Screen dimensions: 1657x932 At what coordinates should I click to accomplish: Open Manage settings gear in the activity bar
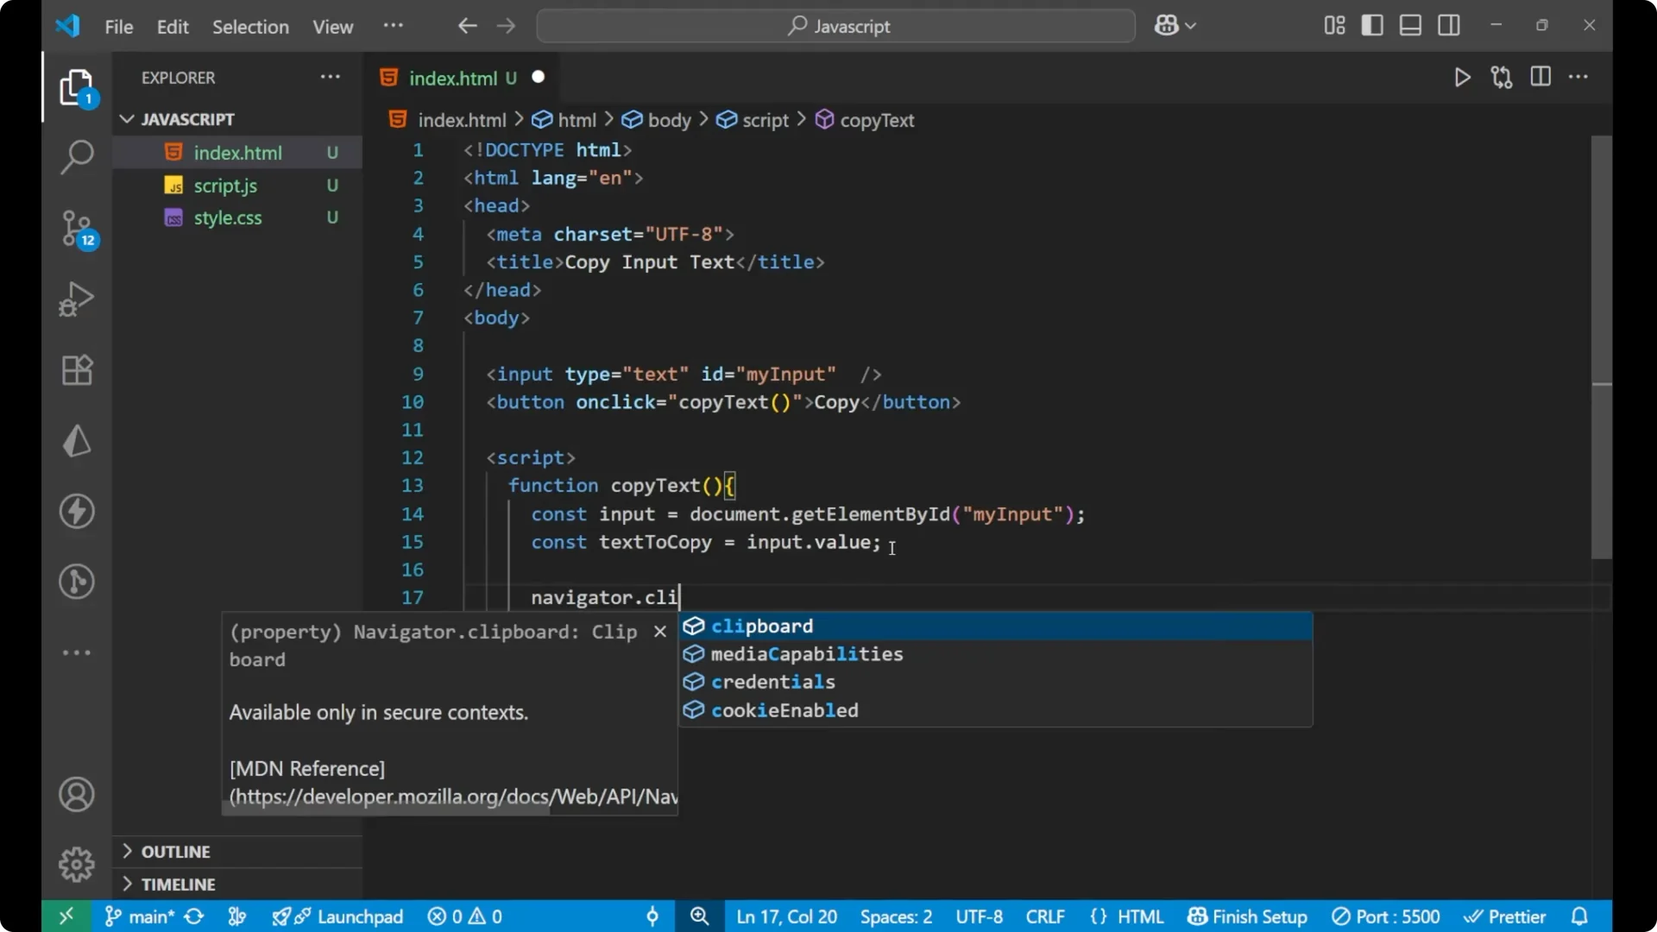(x=76, y=864)
